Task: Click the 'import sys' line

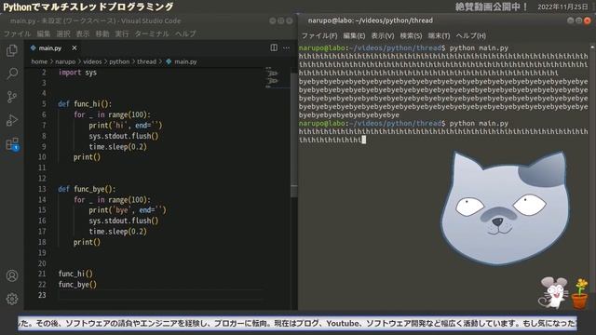Action: click(x=77, y=73)
